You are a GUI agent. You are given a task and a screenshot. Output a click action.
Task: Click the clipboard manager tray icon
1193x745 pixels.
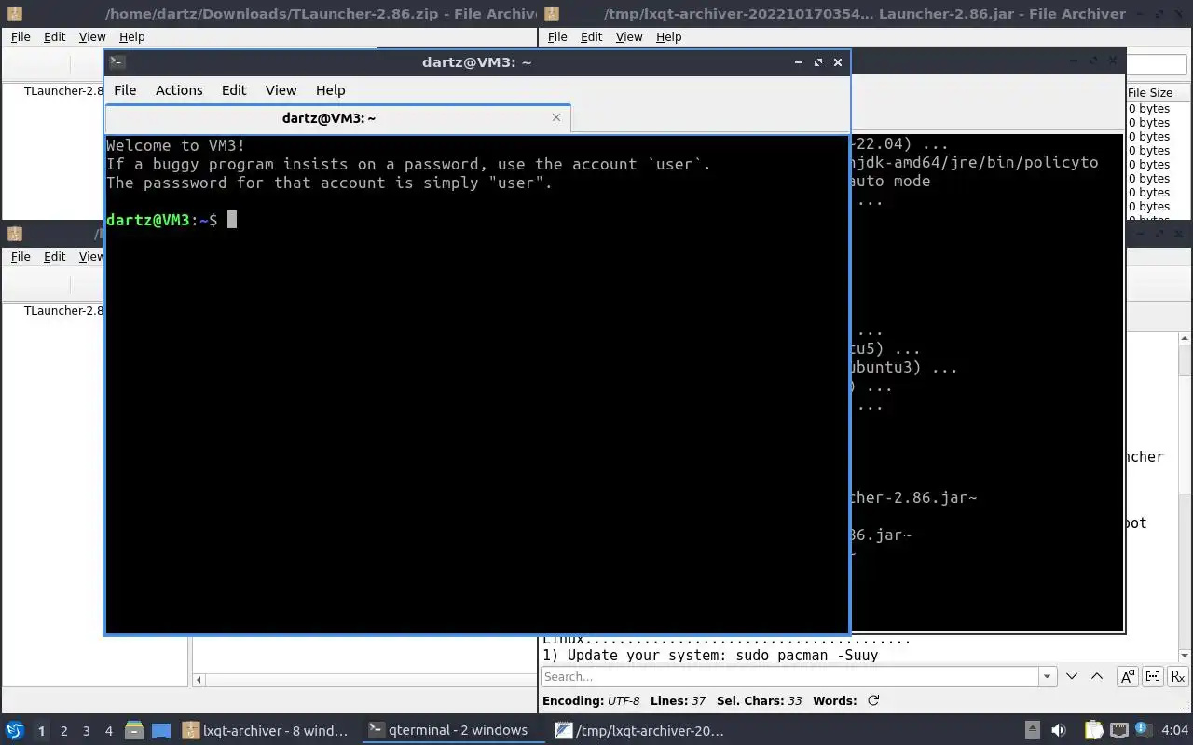tap(1093, 730)
